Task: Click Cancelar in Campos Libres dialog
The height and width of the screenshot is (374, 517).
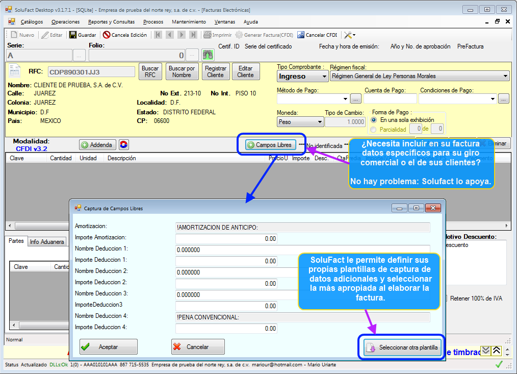Action: (x=198, y=346)
